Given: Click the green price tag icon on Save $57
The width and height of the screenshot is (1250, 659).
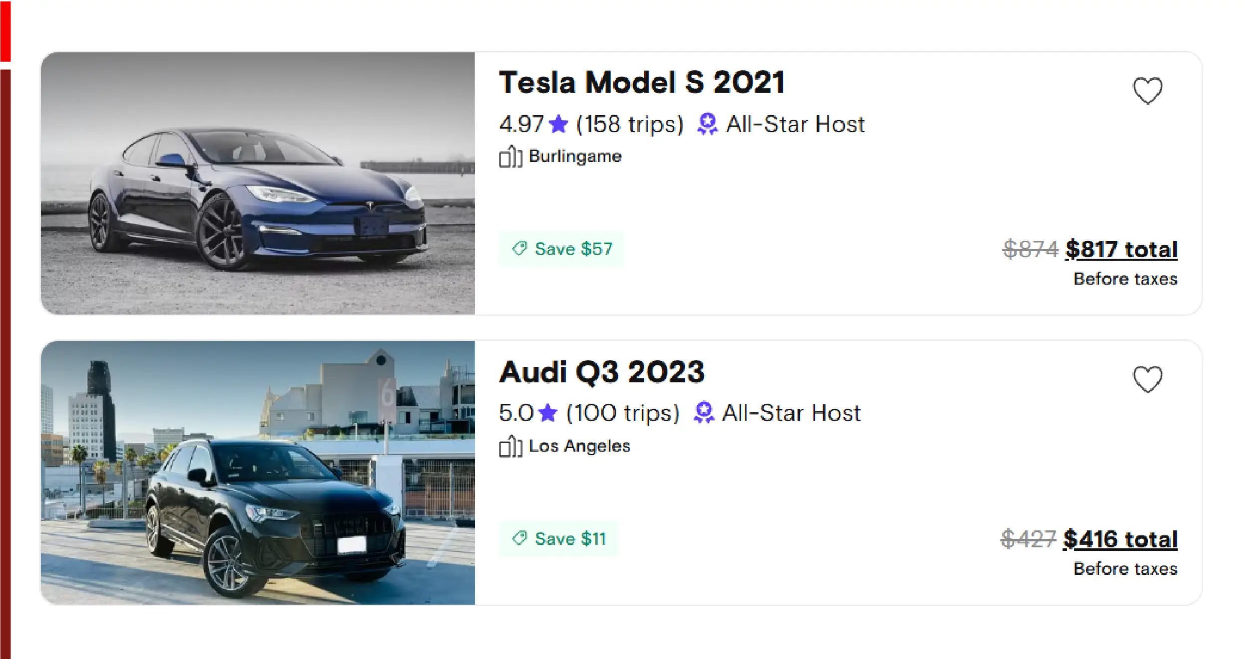Looking at the screenshot, I should tap(519, 249).
